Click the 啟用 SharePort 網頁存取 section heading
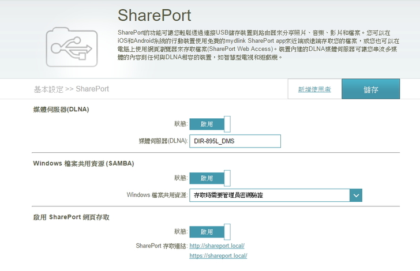This screenshot has width=420, height=271. pyautogui.click(x=72, y=217)
